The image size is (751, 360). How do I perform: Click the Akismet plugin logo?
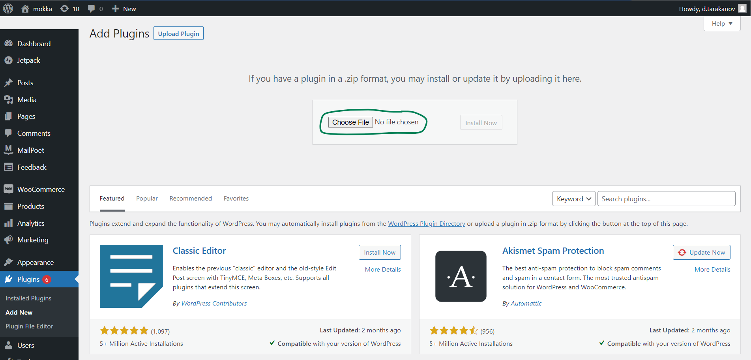[461, 276]
